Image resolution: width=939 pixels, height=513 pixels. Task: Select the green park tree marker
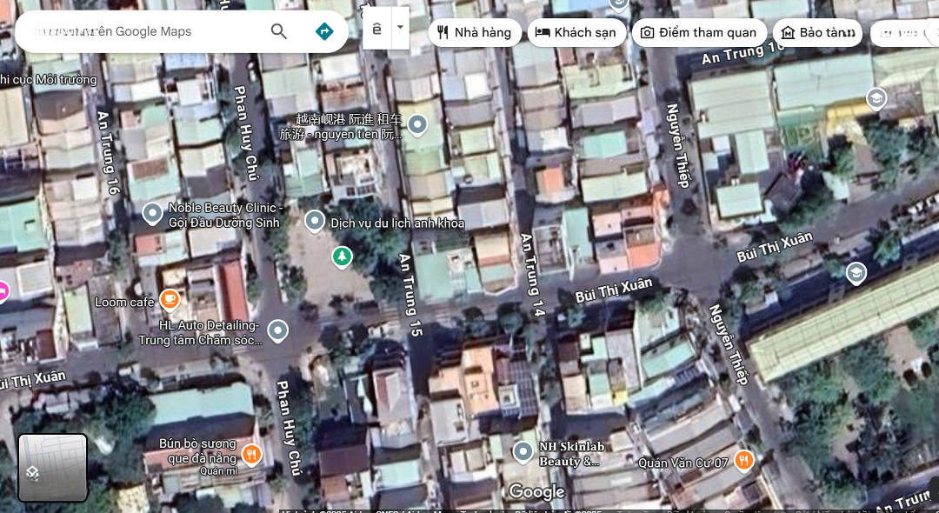pos(343,256)
